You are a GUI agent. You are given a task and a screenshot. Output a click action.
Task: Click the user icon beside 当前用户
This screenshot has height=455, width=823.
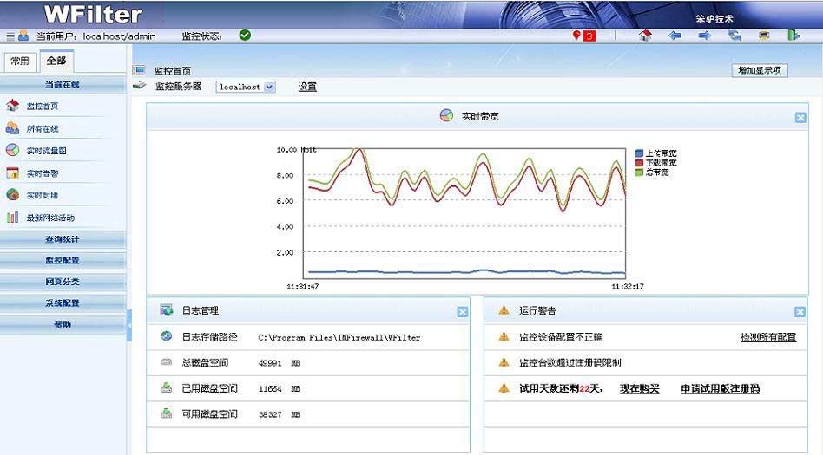23,36
